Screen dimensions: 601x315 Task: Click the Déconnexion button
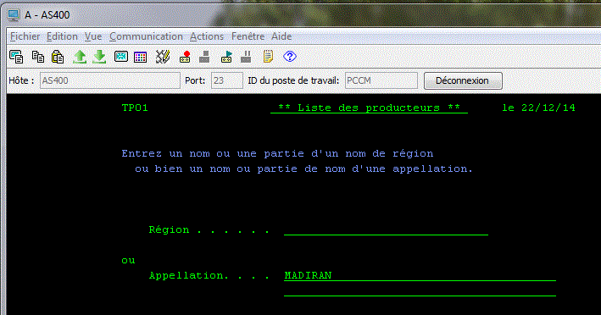click(x=463, y=80)
